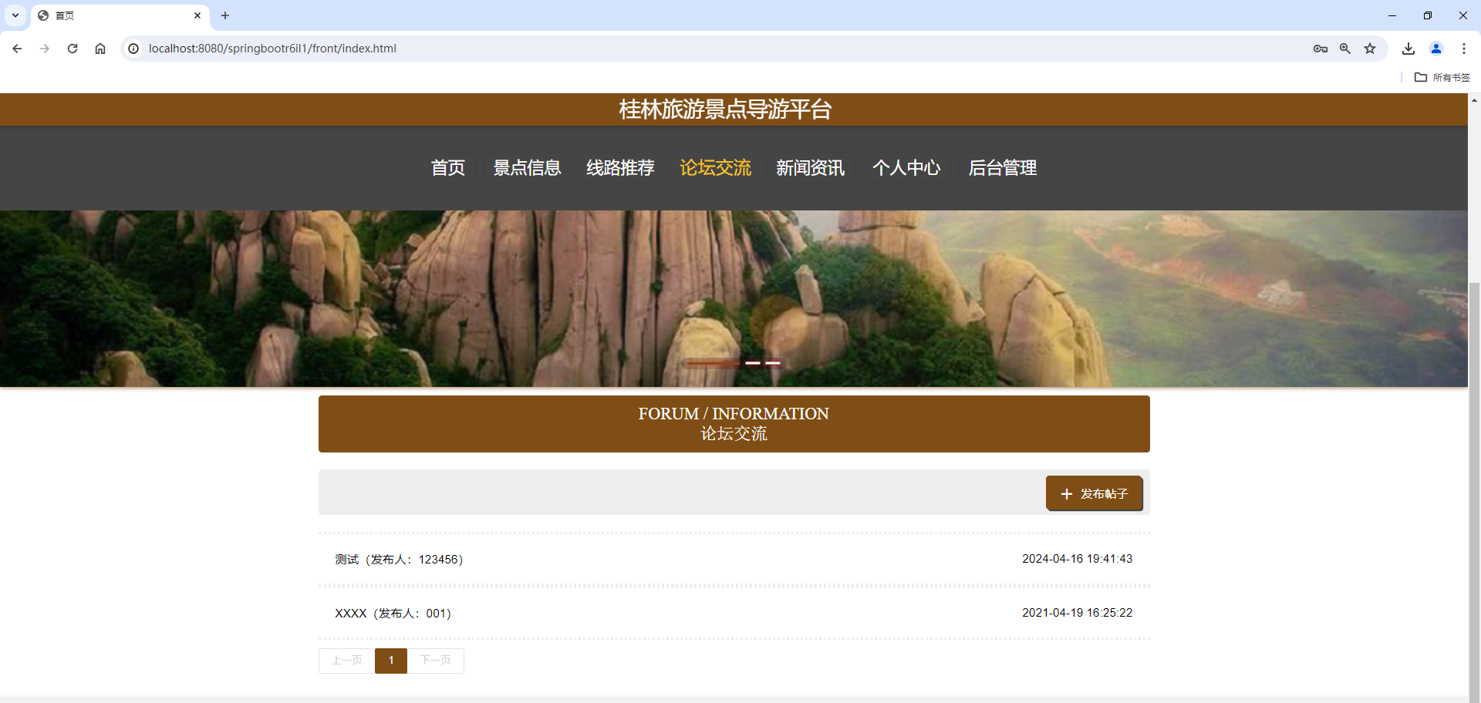The height and width of the screenshot is (703, 1481).
Task: Reload the current page
Action: [72, 48]
